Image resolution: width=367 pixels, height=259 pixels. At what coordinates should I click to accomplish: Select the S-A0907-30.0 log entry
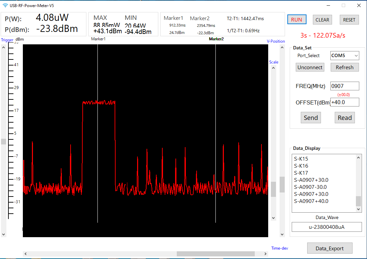pos(310,187)
